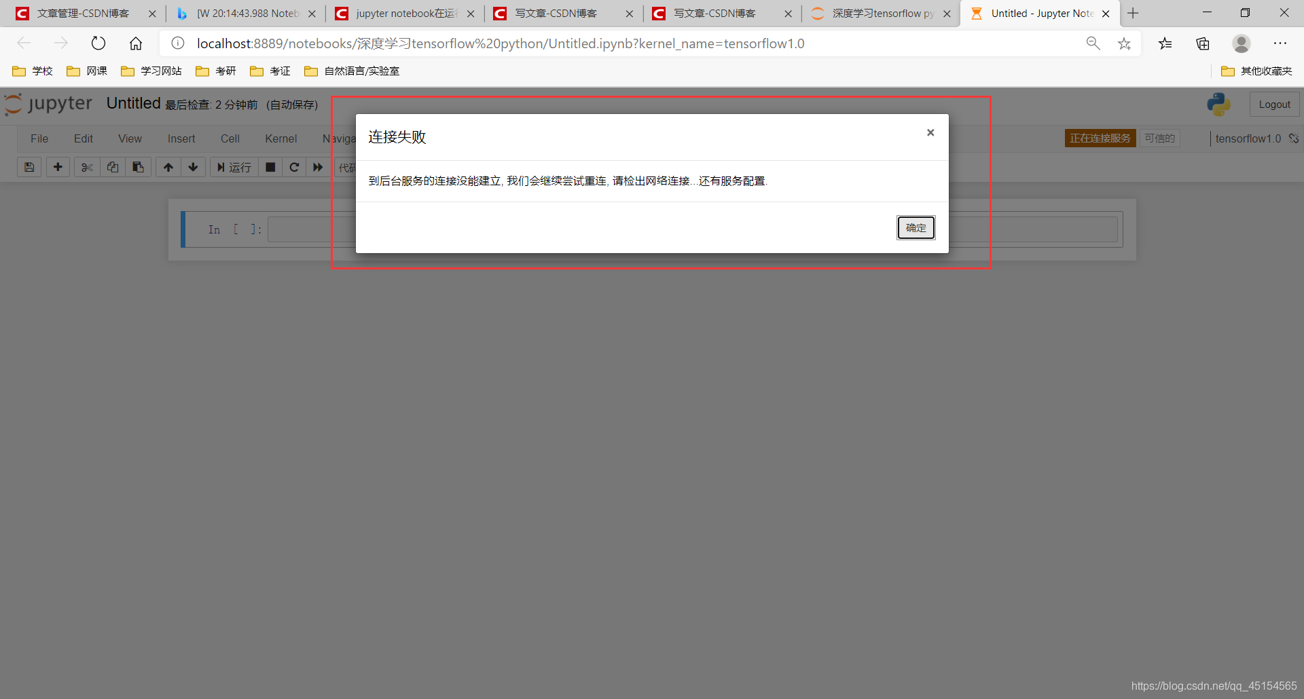The image size is (1304, 699).
Task: Click the notebook code cell input
Action: tap(692, 229)
